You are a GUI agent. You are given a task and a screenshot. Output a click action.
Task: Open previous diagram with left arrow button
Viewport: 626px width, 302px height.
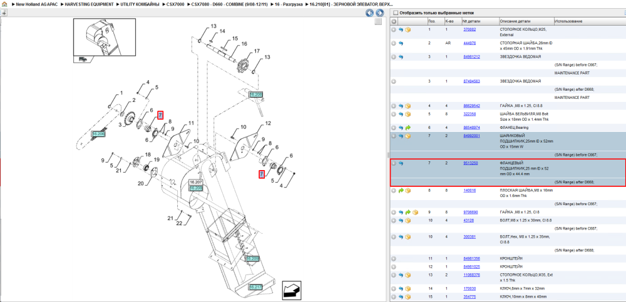pos(370,13)
